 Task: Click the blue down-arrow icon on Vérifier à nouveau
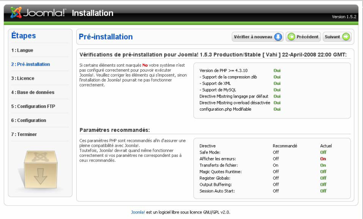278,37
